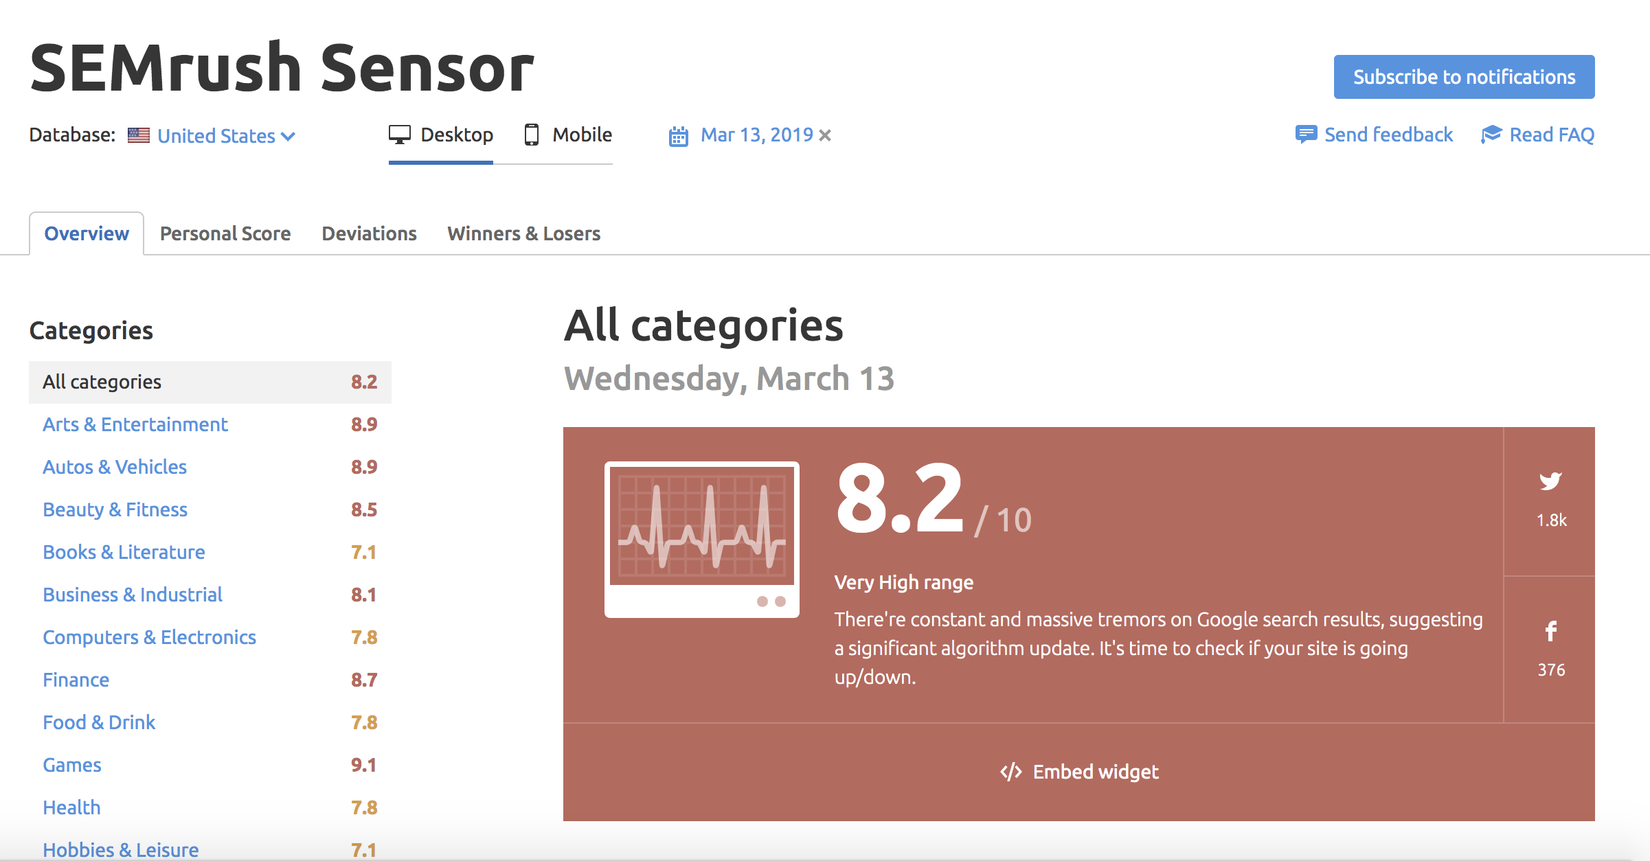Click the Twitter bird share icon
This screenshot has width=1650, height=861.
[1550, 481]
